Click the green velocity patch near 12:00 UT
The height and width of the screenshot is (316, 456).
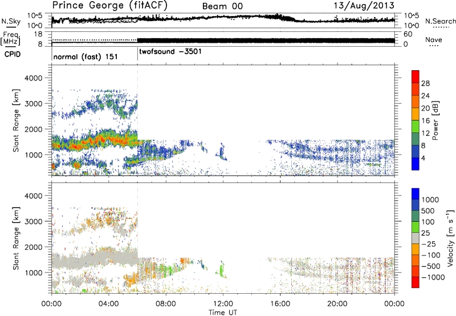[x=222, y=268]
